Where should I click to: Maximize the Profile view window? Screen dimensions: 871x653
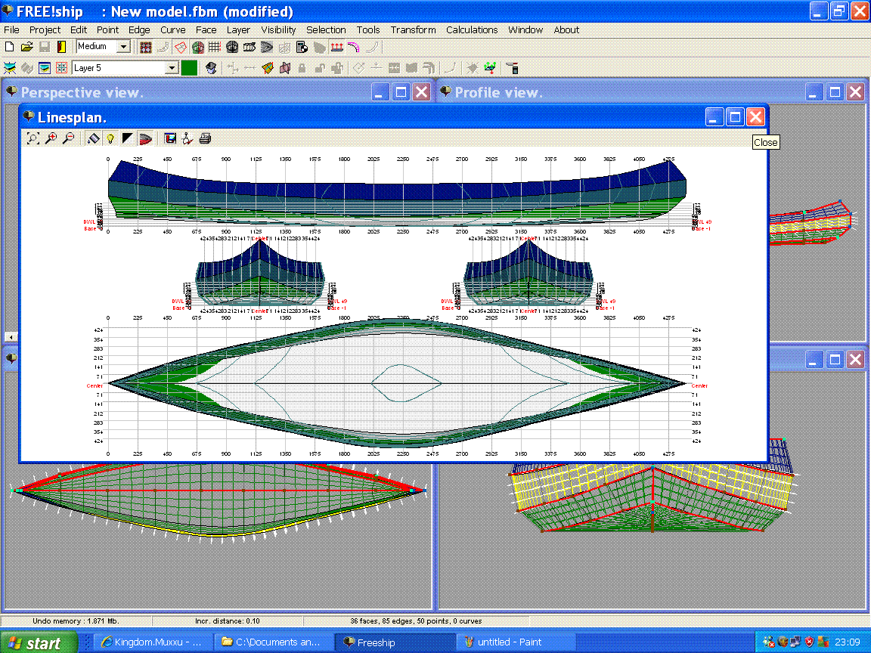pyautogui.click(x=835, y=92)
